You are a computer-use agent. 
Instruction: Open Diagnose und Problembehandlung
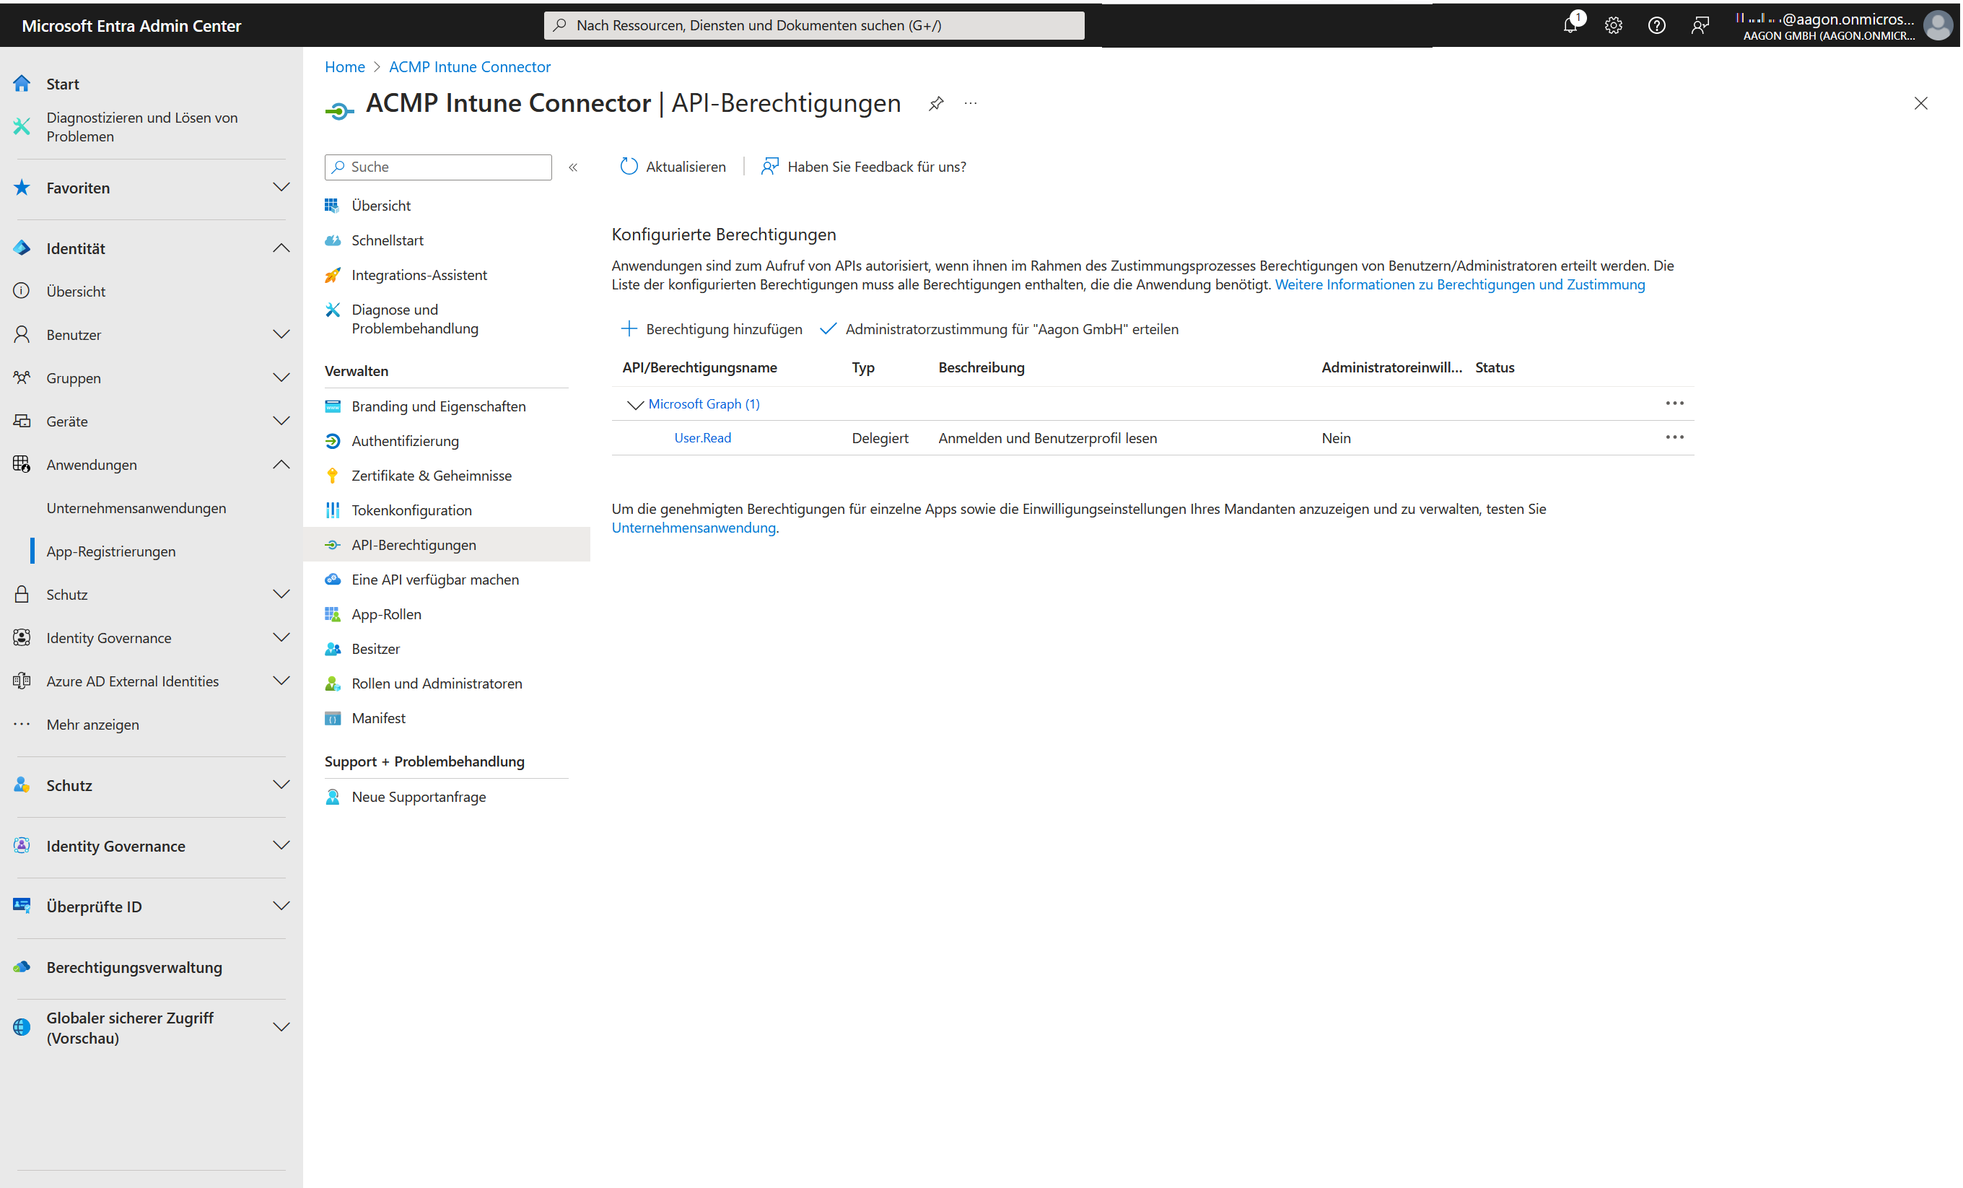pyautogui.click(x=415, y=319)
